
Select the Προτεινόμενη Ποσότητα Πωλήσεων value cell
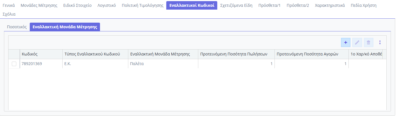pyautogui.click(x=236, y=64)
